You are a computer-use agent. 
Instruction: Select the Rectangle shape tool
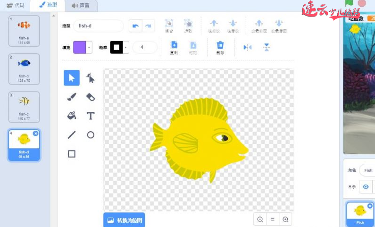coord(72,154)
